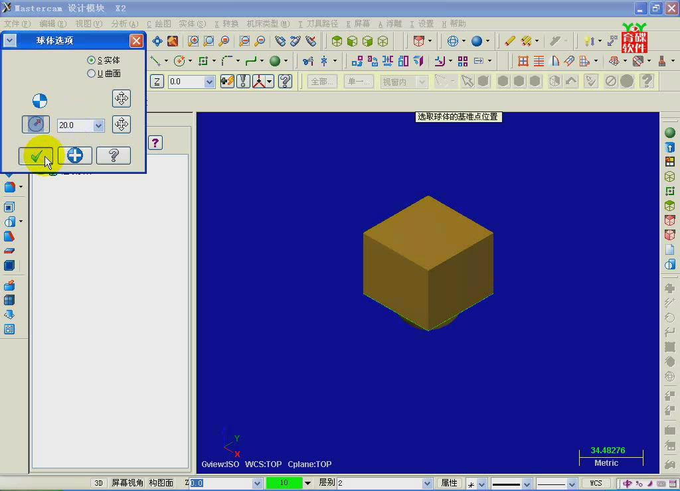Expand the sphere options dialog arrow
The image size is (680, 491).
tap(9, 40)
